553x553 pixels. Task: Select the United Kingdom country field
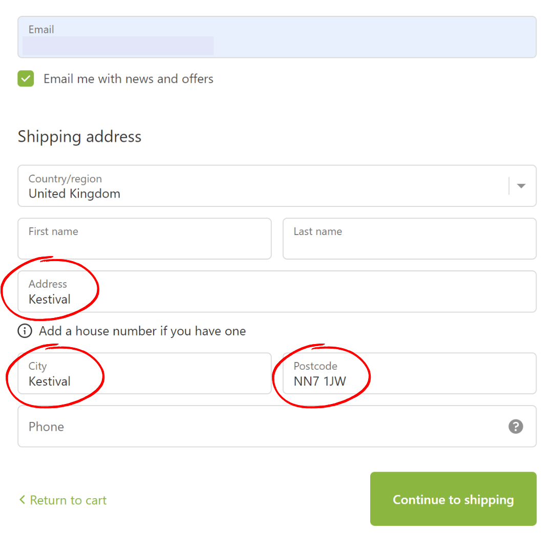point(277,186)
